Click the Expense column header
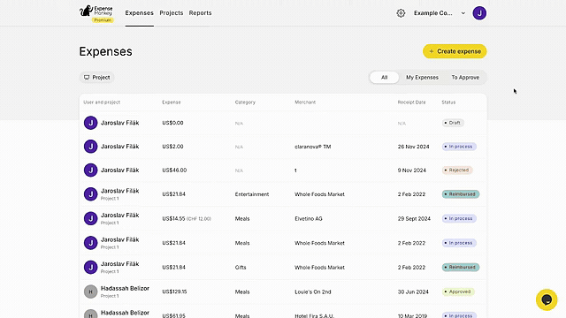 (x=172, y=102)
